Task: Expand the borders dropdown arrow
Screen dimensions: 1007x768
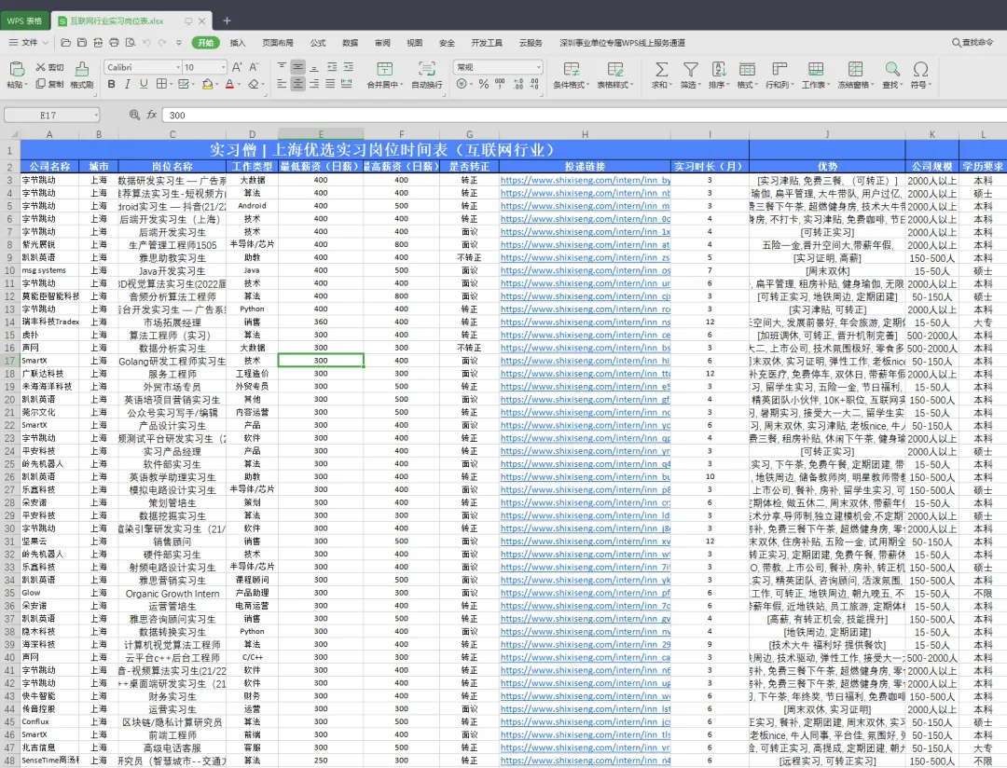Action: 172,84
